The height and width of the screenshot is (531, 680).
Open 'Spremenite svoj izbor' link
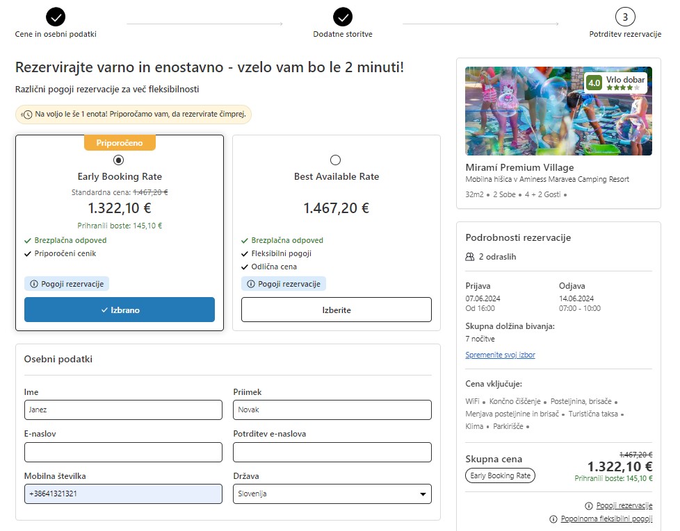[x=500, y=355]
